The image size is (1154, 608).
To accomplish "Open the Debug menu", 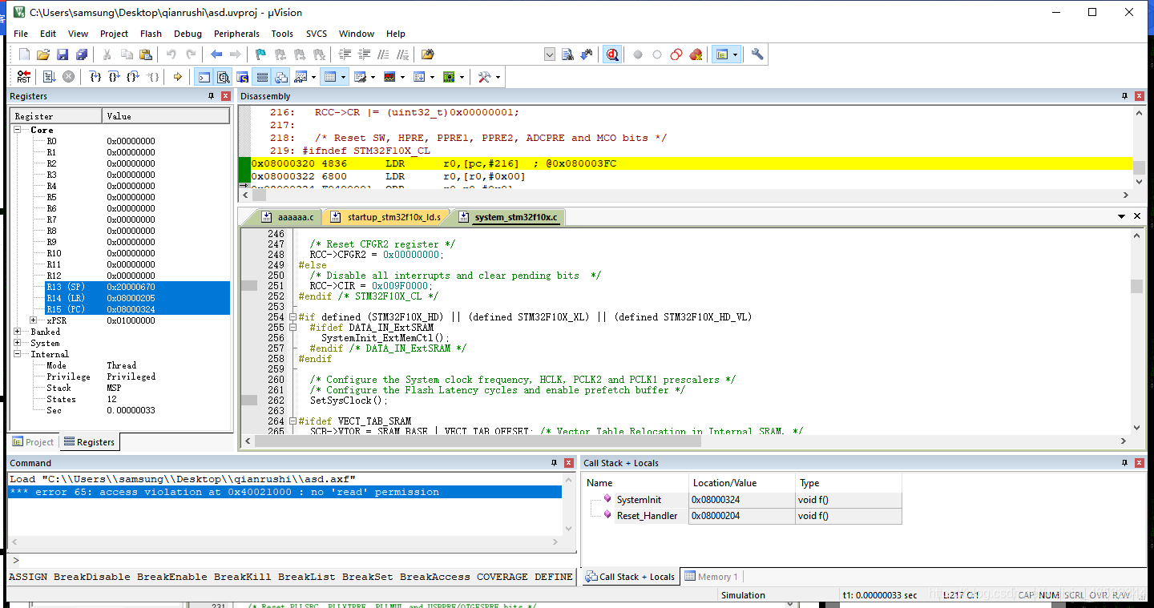I will pos(188,34).
